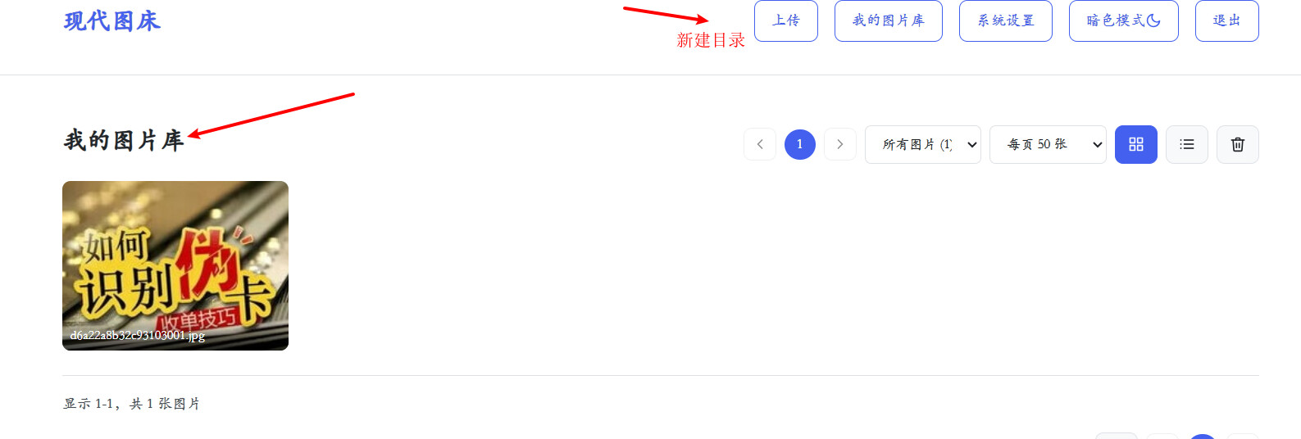Expand the 每页 50 张 per-page dropdown
Viewport: 1301px width, 439px height.
coord(1048,144)
